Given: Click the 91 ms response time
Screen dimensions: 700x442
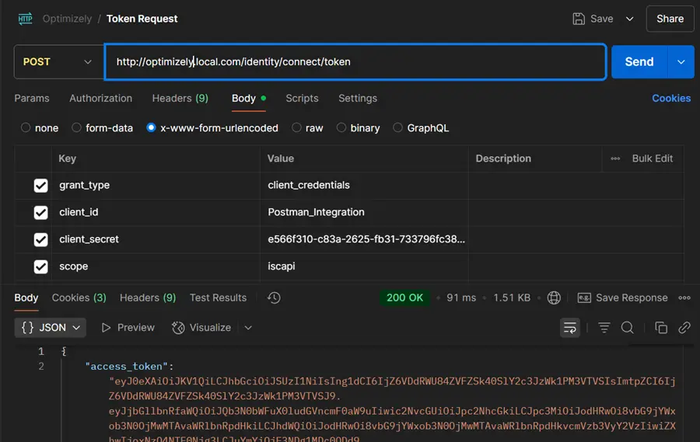Looking at the screenshot, I should pyautogui.click(x=461, y=298).
